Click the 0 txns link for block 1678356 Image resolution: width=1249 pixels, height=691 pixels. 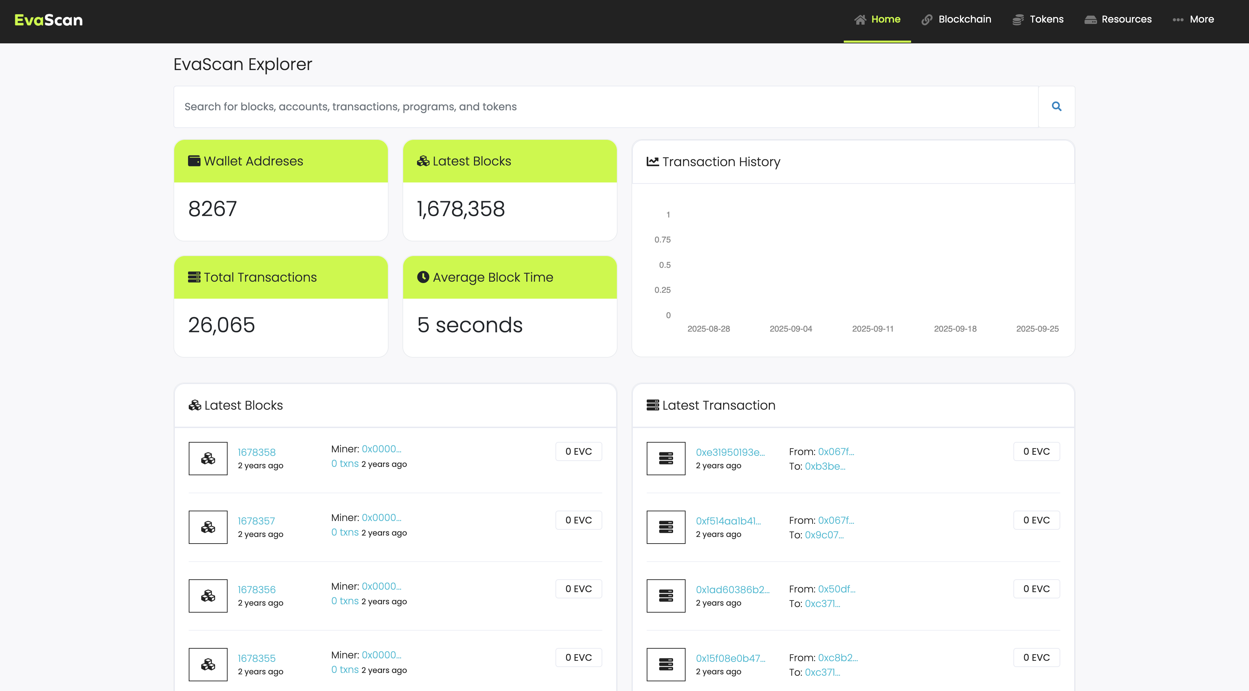coord(345,600)
